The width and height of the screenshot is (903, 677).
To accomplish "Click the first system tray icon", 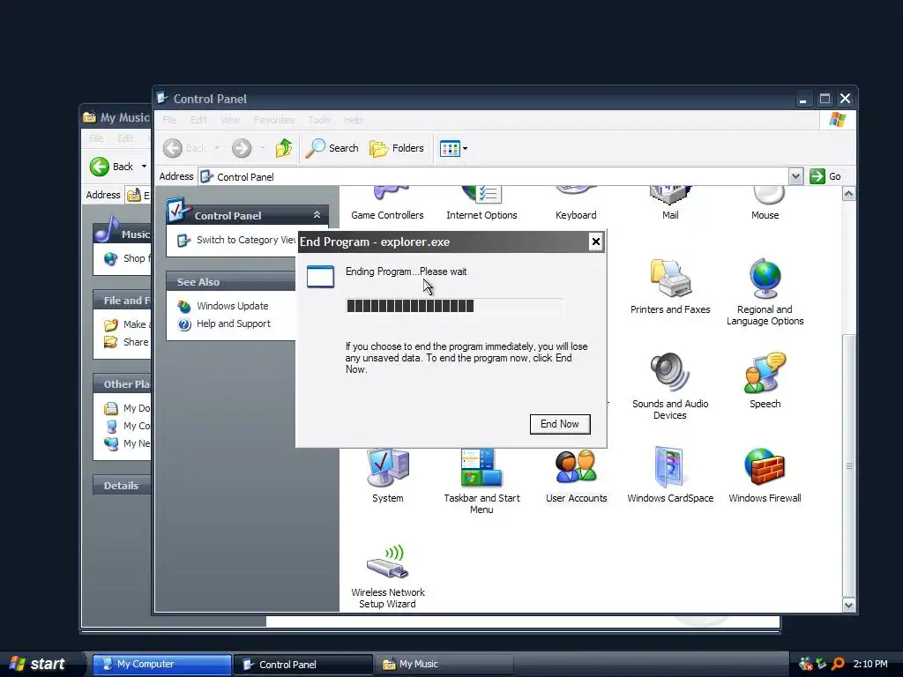I will 806,664.
